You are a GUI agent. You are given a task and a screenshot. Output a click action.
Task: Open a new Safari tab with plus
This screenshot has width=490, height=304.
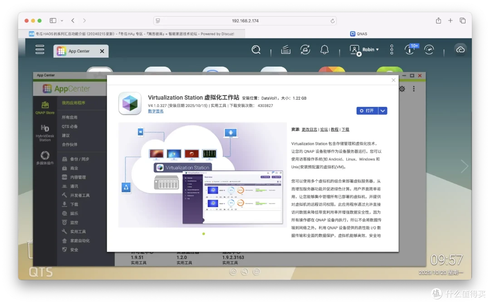tap(451, 20)
